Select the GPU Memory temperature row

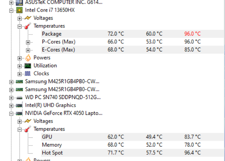(x=52, y=145)
